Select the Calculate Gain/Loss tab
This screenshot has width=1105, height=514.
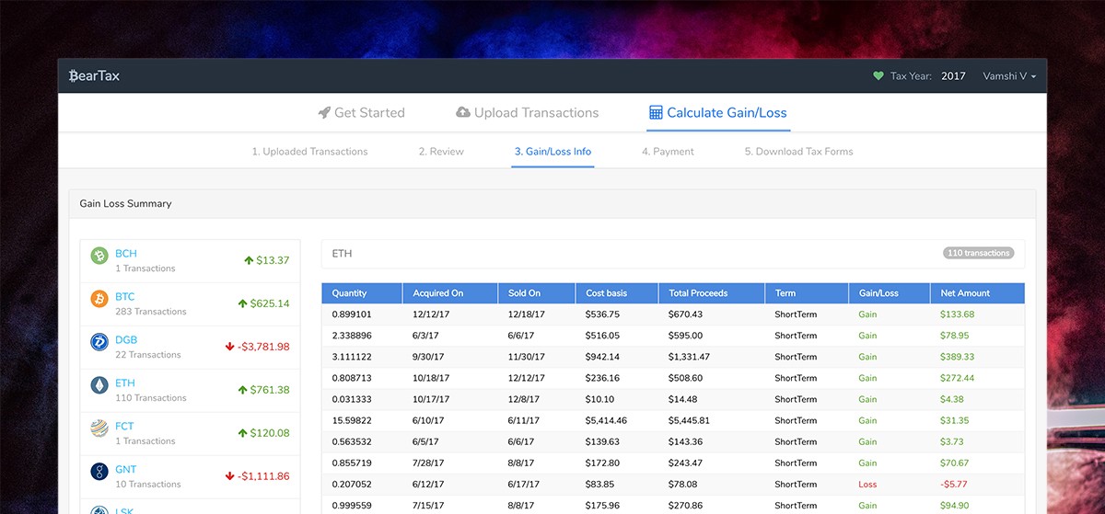pyautogui.click(x=717, y=113)
